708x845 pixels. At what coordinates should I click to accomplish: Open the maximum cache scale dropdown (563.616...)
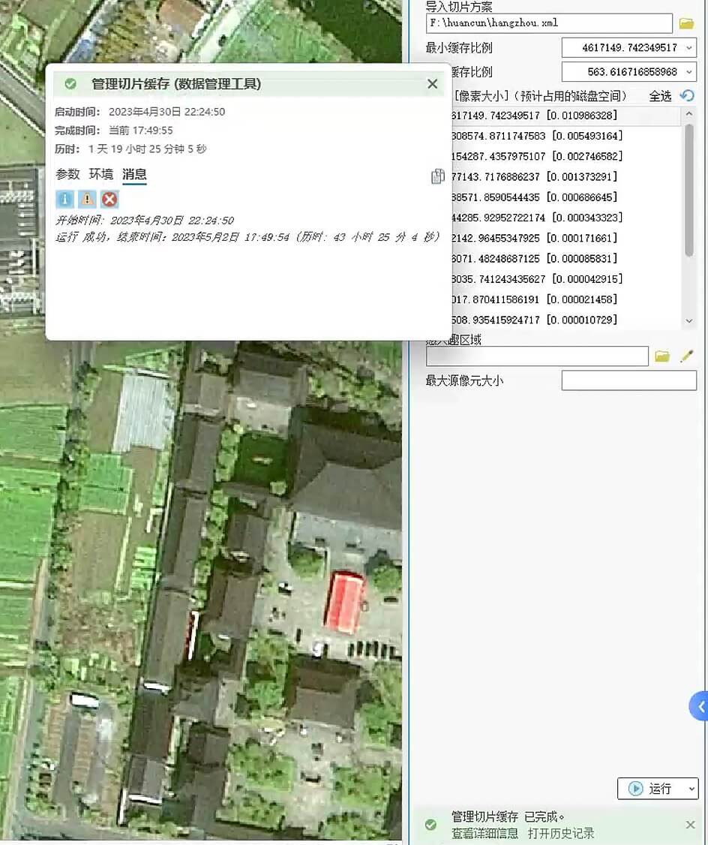pos(689,72)
